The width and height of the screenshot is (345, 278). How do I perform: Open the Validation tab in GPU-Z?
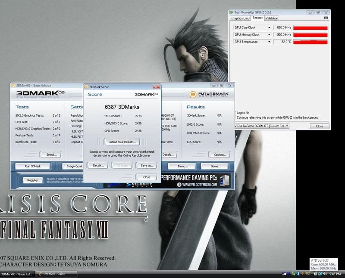coord(272,18)
